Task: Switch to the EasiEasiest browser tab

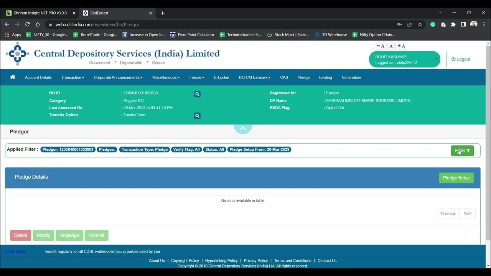Action: coord(117,13)
